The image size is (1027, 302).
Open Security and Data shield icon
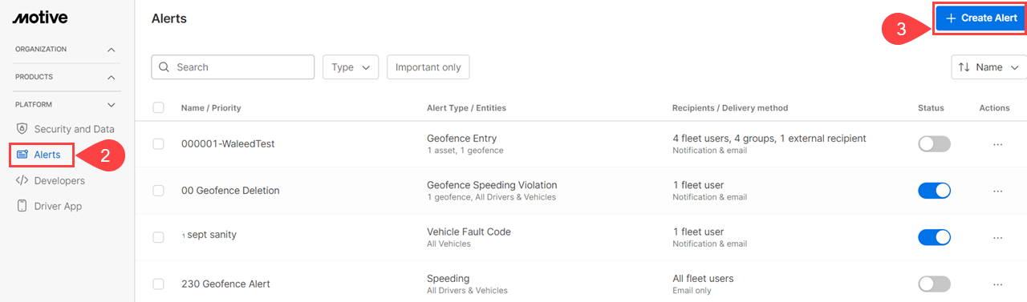point(22,129)
